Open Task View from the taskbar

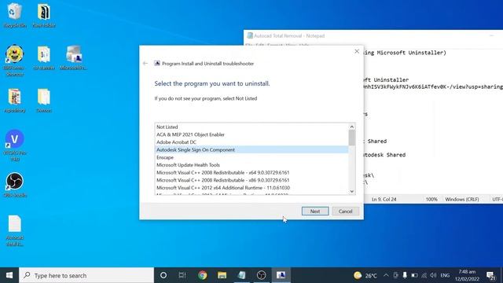coord(182,275)
